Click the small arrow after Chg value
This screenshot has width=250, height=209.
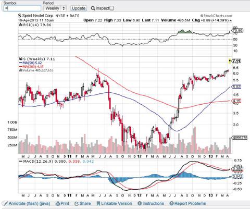click(231, 20)
